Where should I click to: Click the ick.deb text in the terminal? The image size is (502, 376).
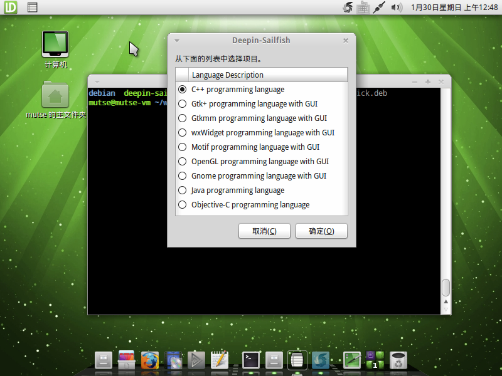tap(372, 93)
